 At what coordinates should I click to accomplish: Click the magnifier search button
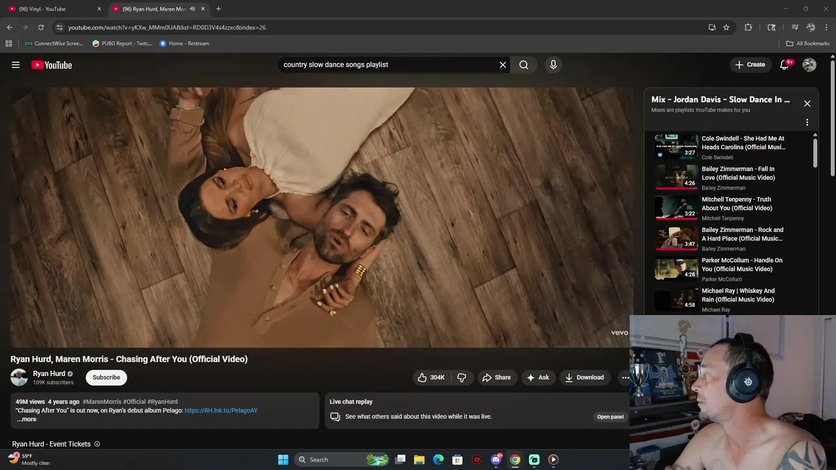click(524, 65)
